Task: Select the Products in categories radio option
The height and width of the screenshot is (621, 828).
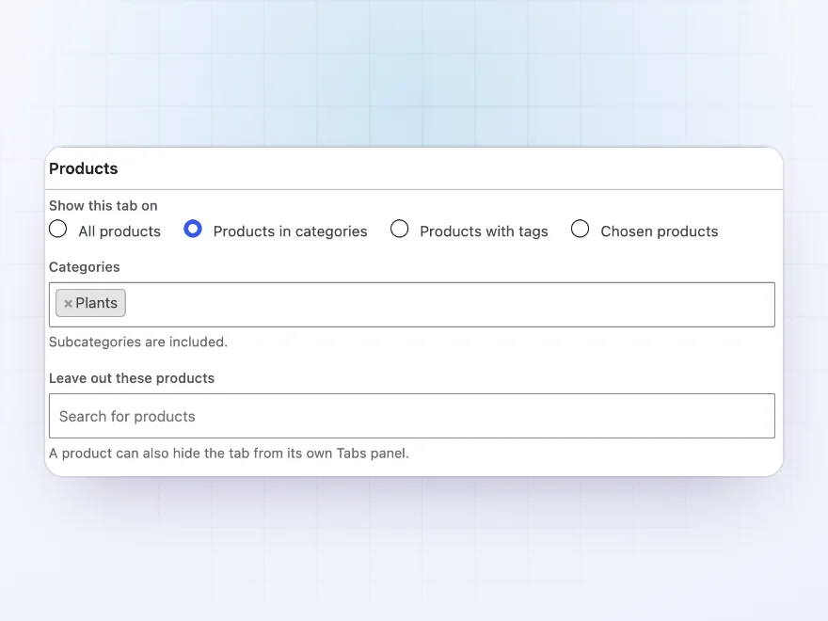Action: [193, 230]
